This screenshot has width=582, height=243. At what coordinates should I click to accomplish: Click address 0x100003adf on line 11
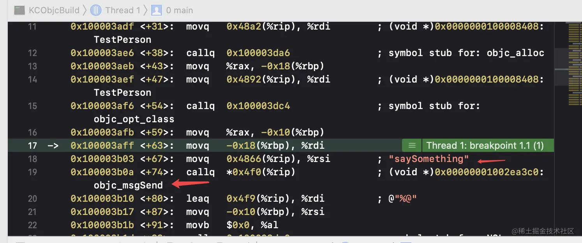(x=102, y=26)
